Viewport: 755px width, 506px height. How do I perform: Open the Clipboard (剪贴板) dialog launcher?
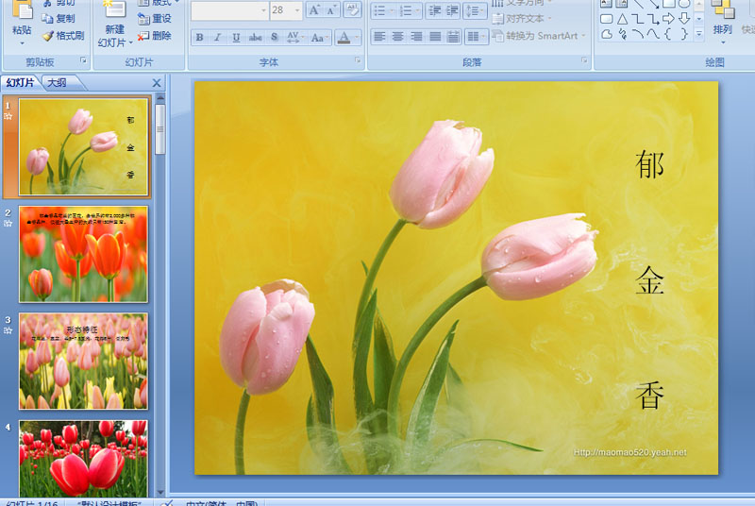pos(83,60)
